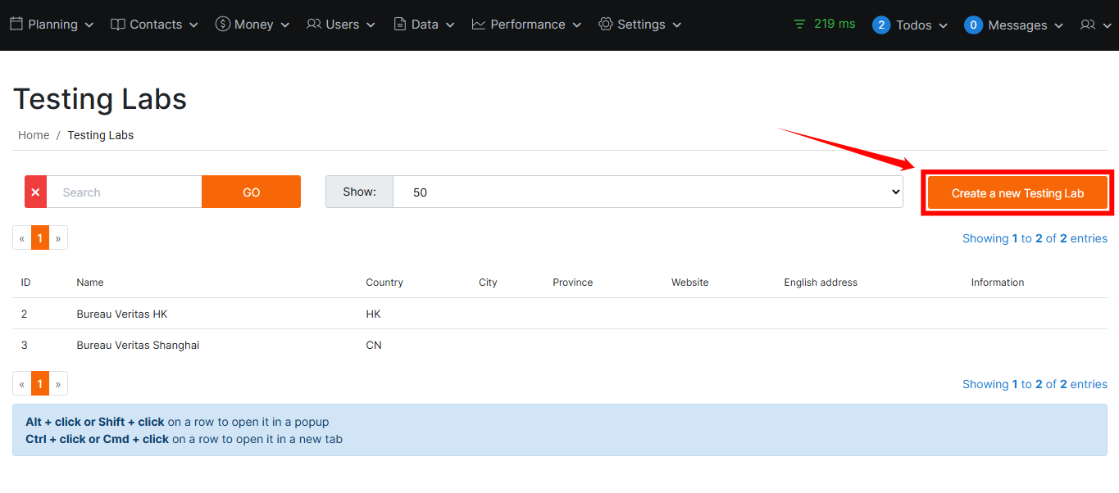Open the Todos dropdown

coord(911,25)
